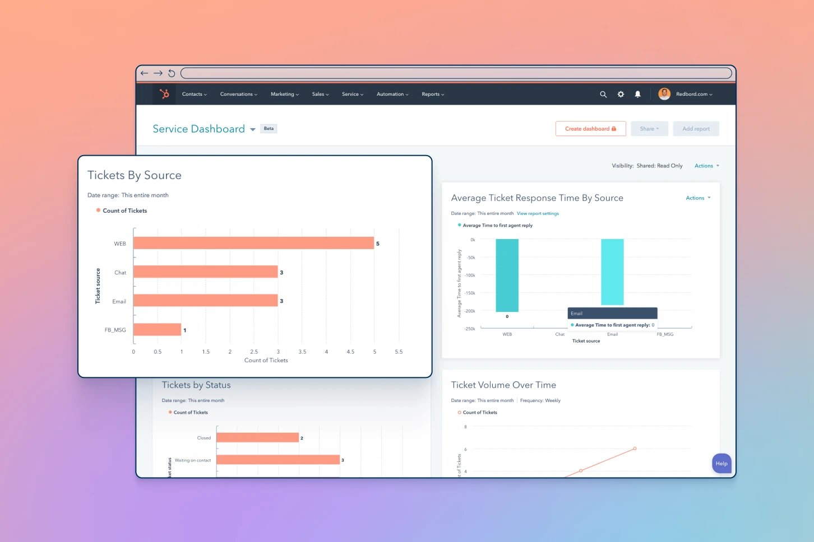Click the Waiting on contact bar
This screenshot has height=542, width=814.
click(278, 460)
